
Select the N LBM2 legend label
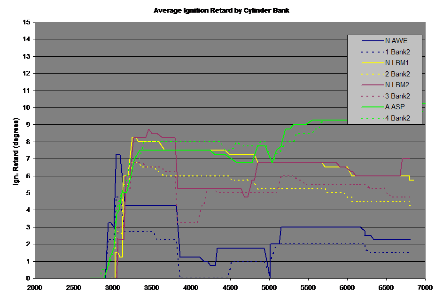(x=397, y=85)
